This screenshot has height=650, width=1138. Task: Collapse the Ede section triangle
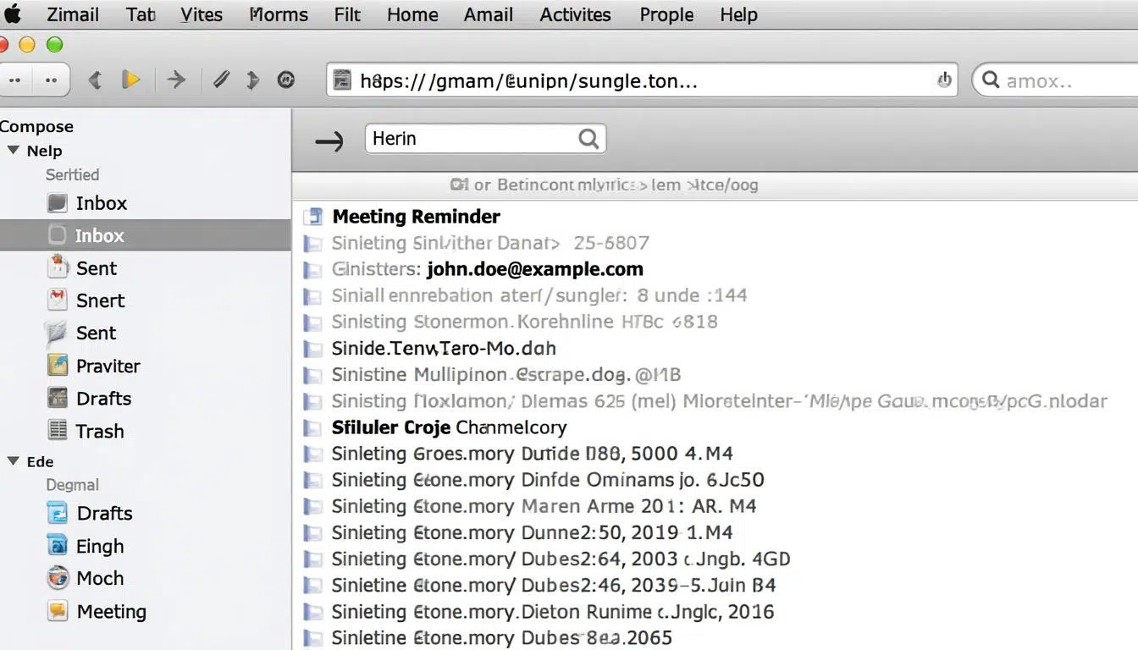pyautogui.click(x=14, y=461)
